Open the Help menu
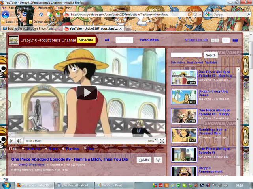 (69, 8)
